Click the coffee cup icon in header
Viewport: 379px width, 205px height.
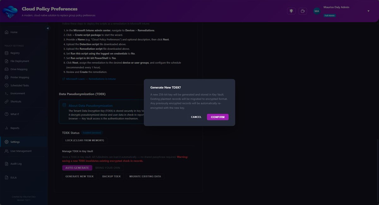303,11
